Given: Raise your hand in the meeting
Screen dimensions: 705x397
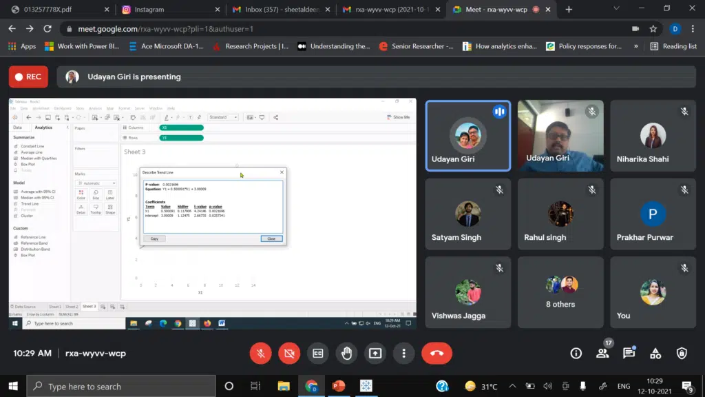Looking at the screenshot, I should [x=347, y=354].
